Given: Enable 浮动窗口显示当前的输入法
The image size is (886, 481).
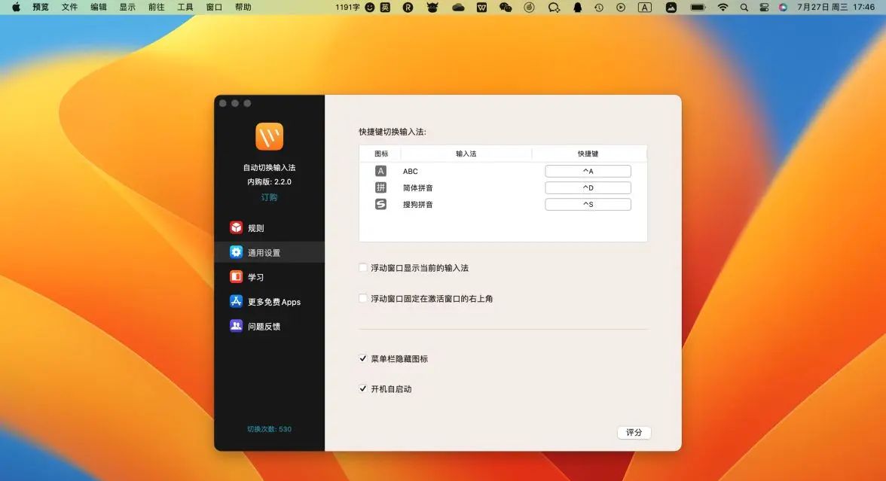Looking at the screenshot, I should (x=362, y=266).
